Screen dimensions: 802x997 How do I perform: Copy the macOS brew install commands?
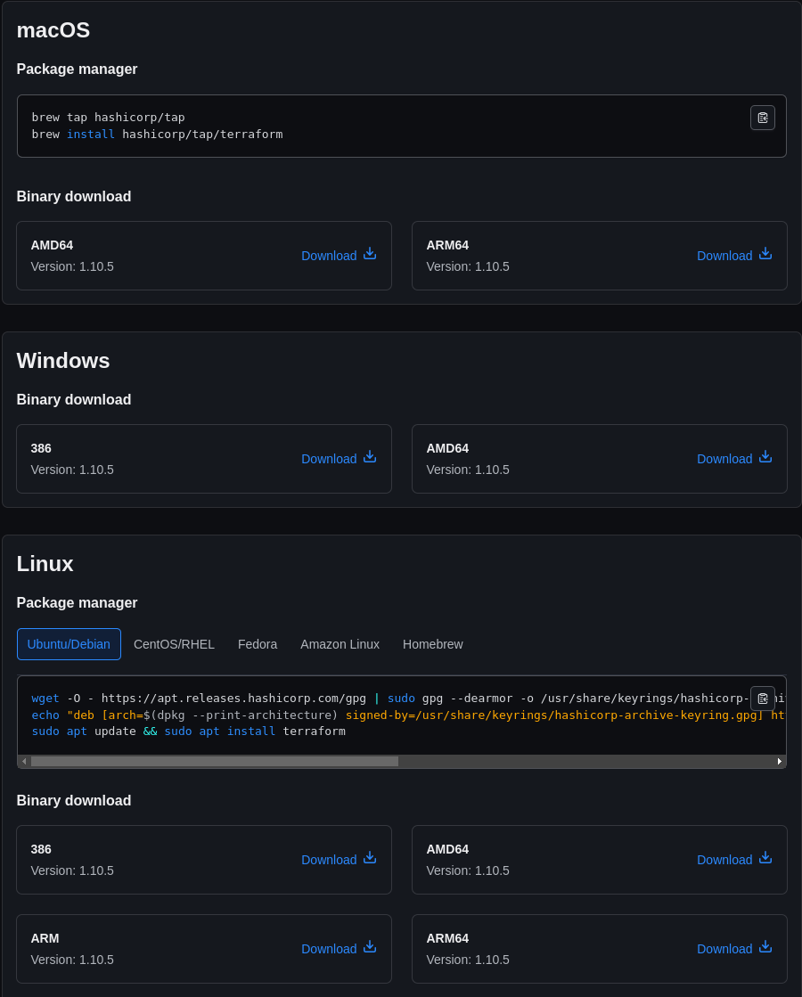coord(763,118)
